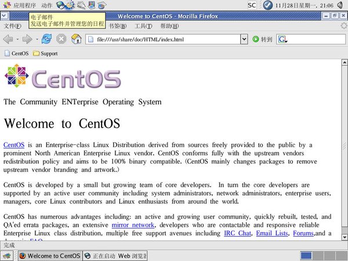Viewport: 348px width, 261px height.
Task: Click the CentOS logo image
Action: coord(63,75)
